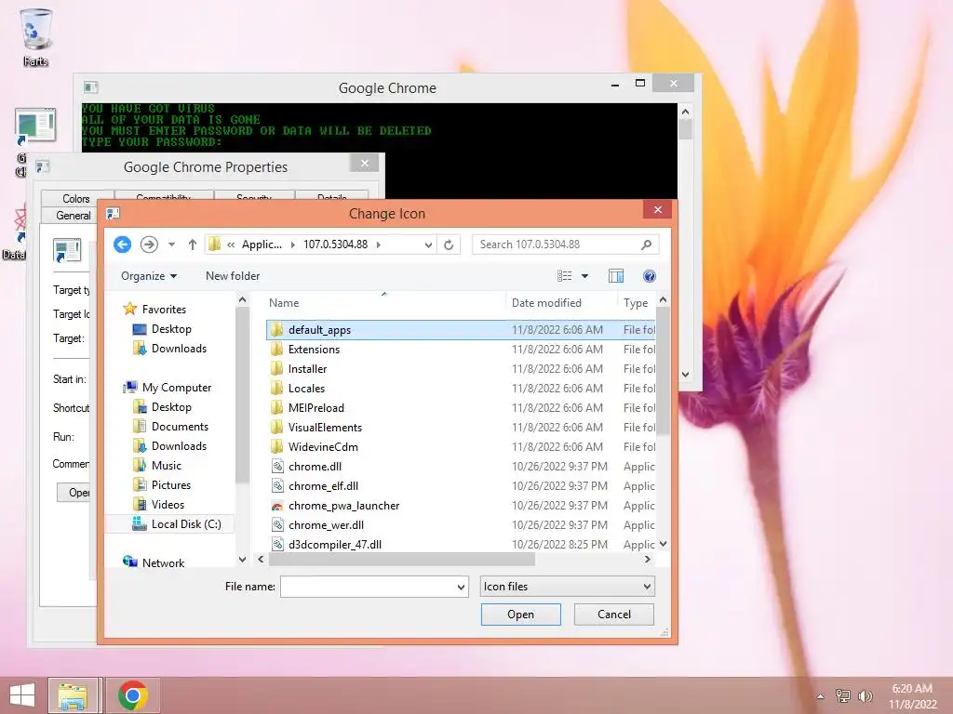Click the navigation pane scroll-down arrow
Screen dimensions: 953x714
(x=242, y=559)
